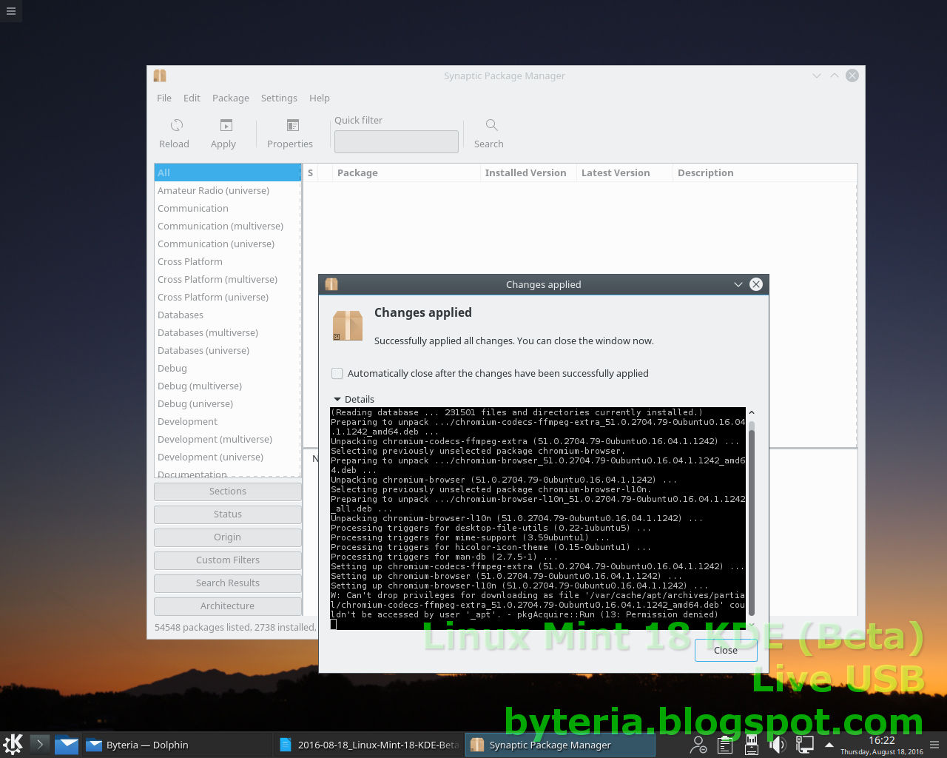Image resolution: width=947 pixels, height=758 pixels.
Task: Click the Status filter button
Action: pyautogui.click(x=228, y=514)
